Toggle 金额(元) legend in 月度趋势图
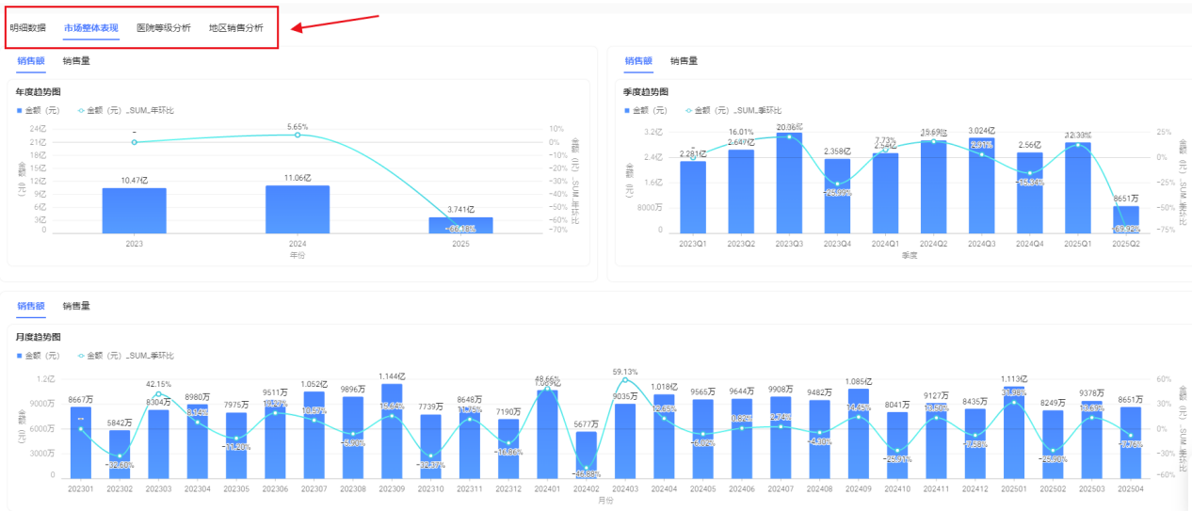 [x=39, y=356]
